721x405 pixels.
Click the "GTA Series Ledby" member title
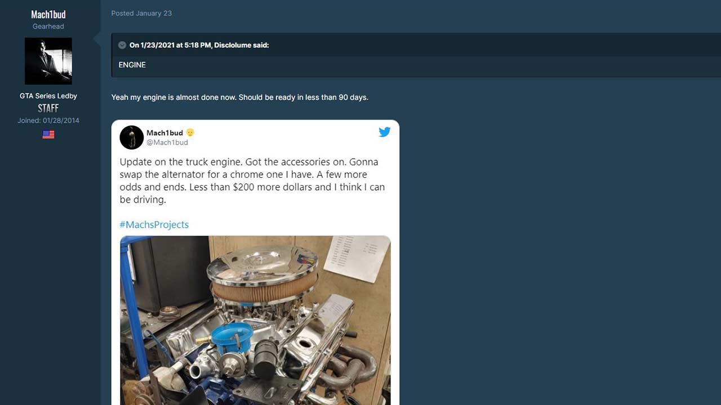click(x=48, y=96)
